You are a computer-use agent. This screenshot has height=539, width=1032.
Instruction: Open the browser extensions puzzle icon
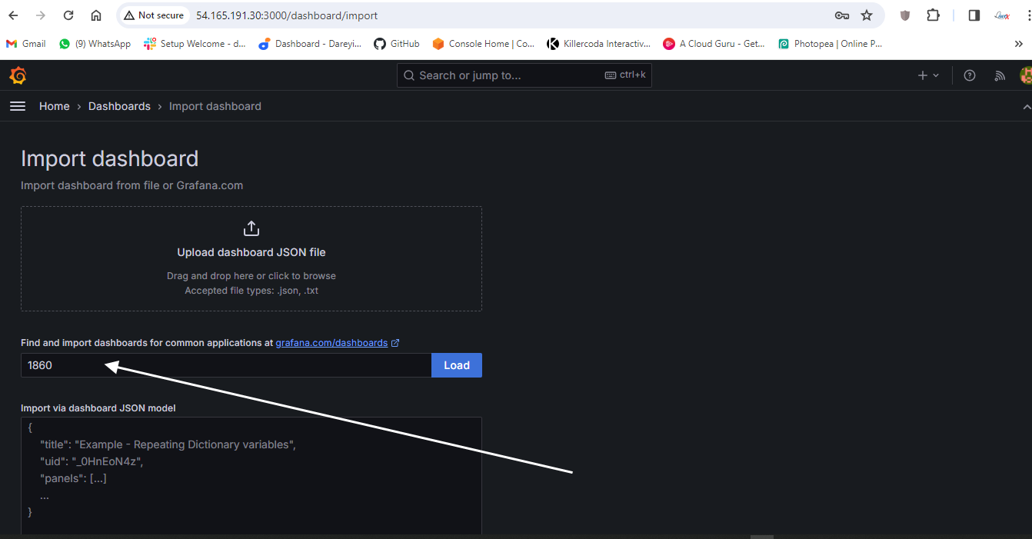(933, 15)
